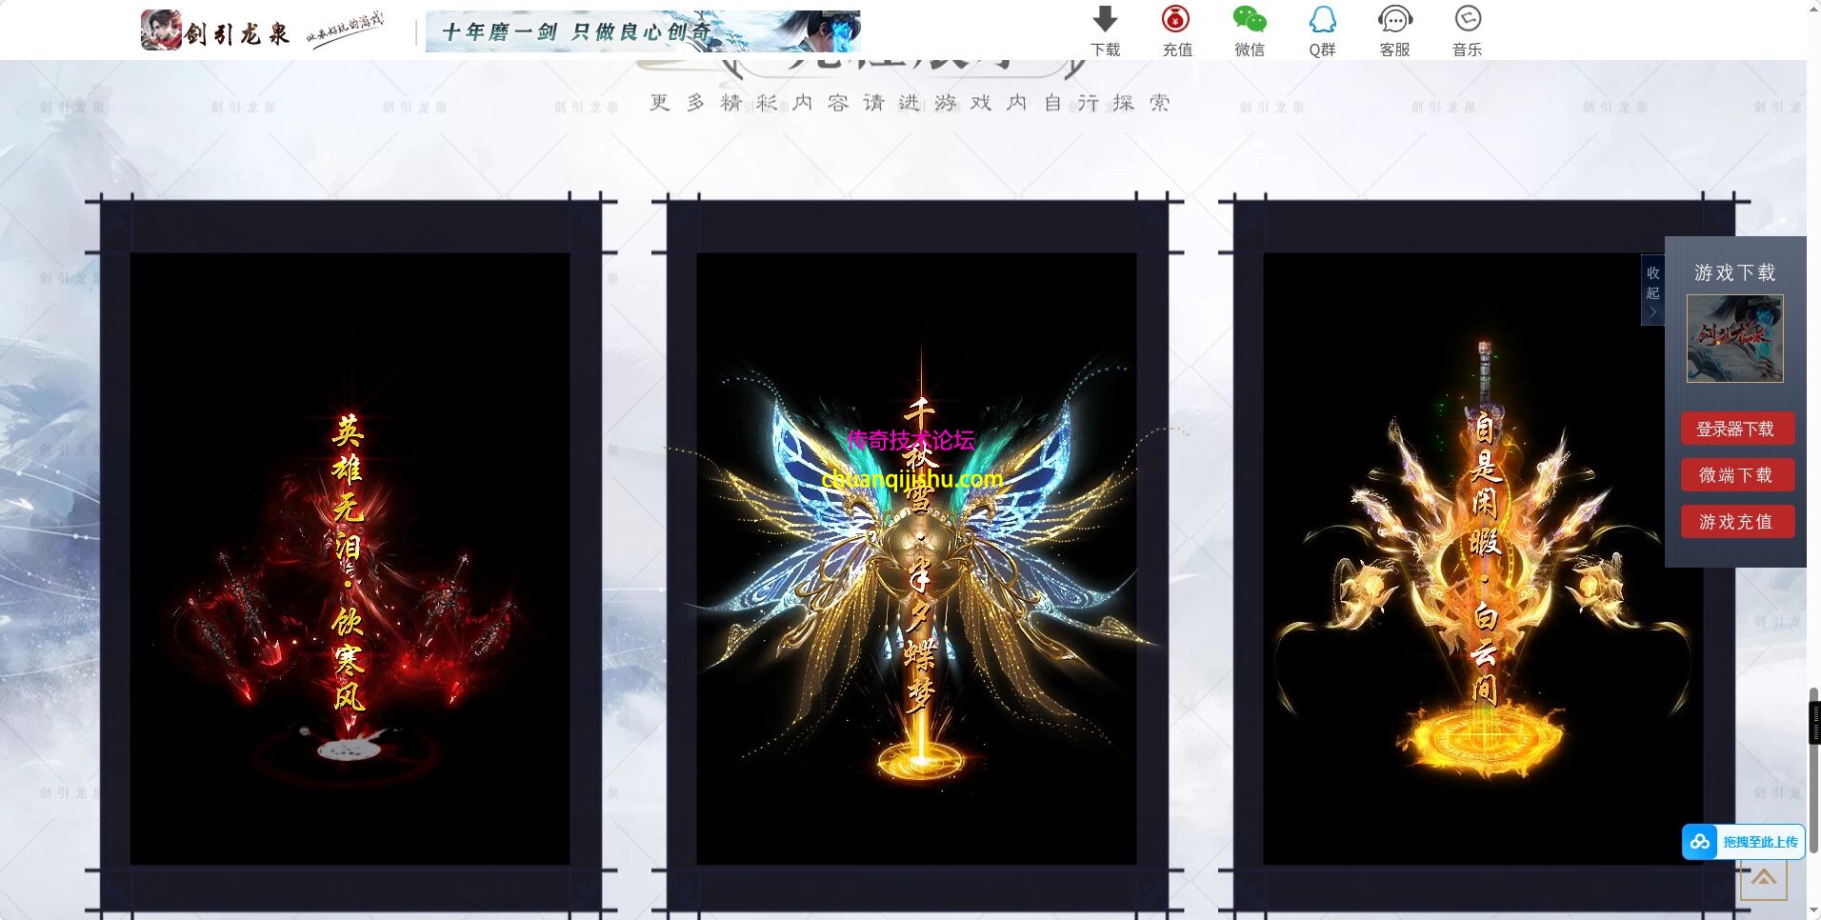The image size is (1821, 920).
Task: Click the 游戏充值 button
Action: click(1736, 522)
